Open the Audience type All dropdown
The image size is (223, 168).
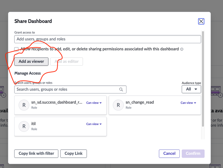191,89
